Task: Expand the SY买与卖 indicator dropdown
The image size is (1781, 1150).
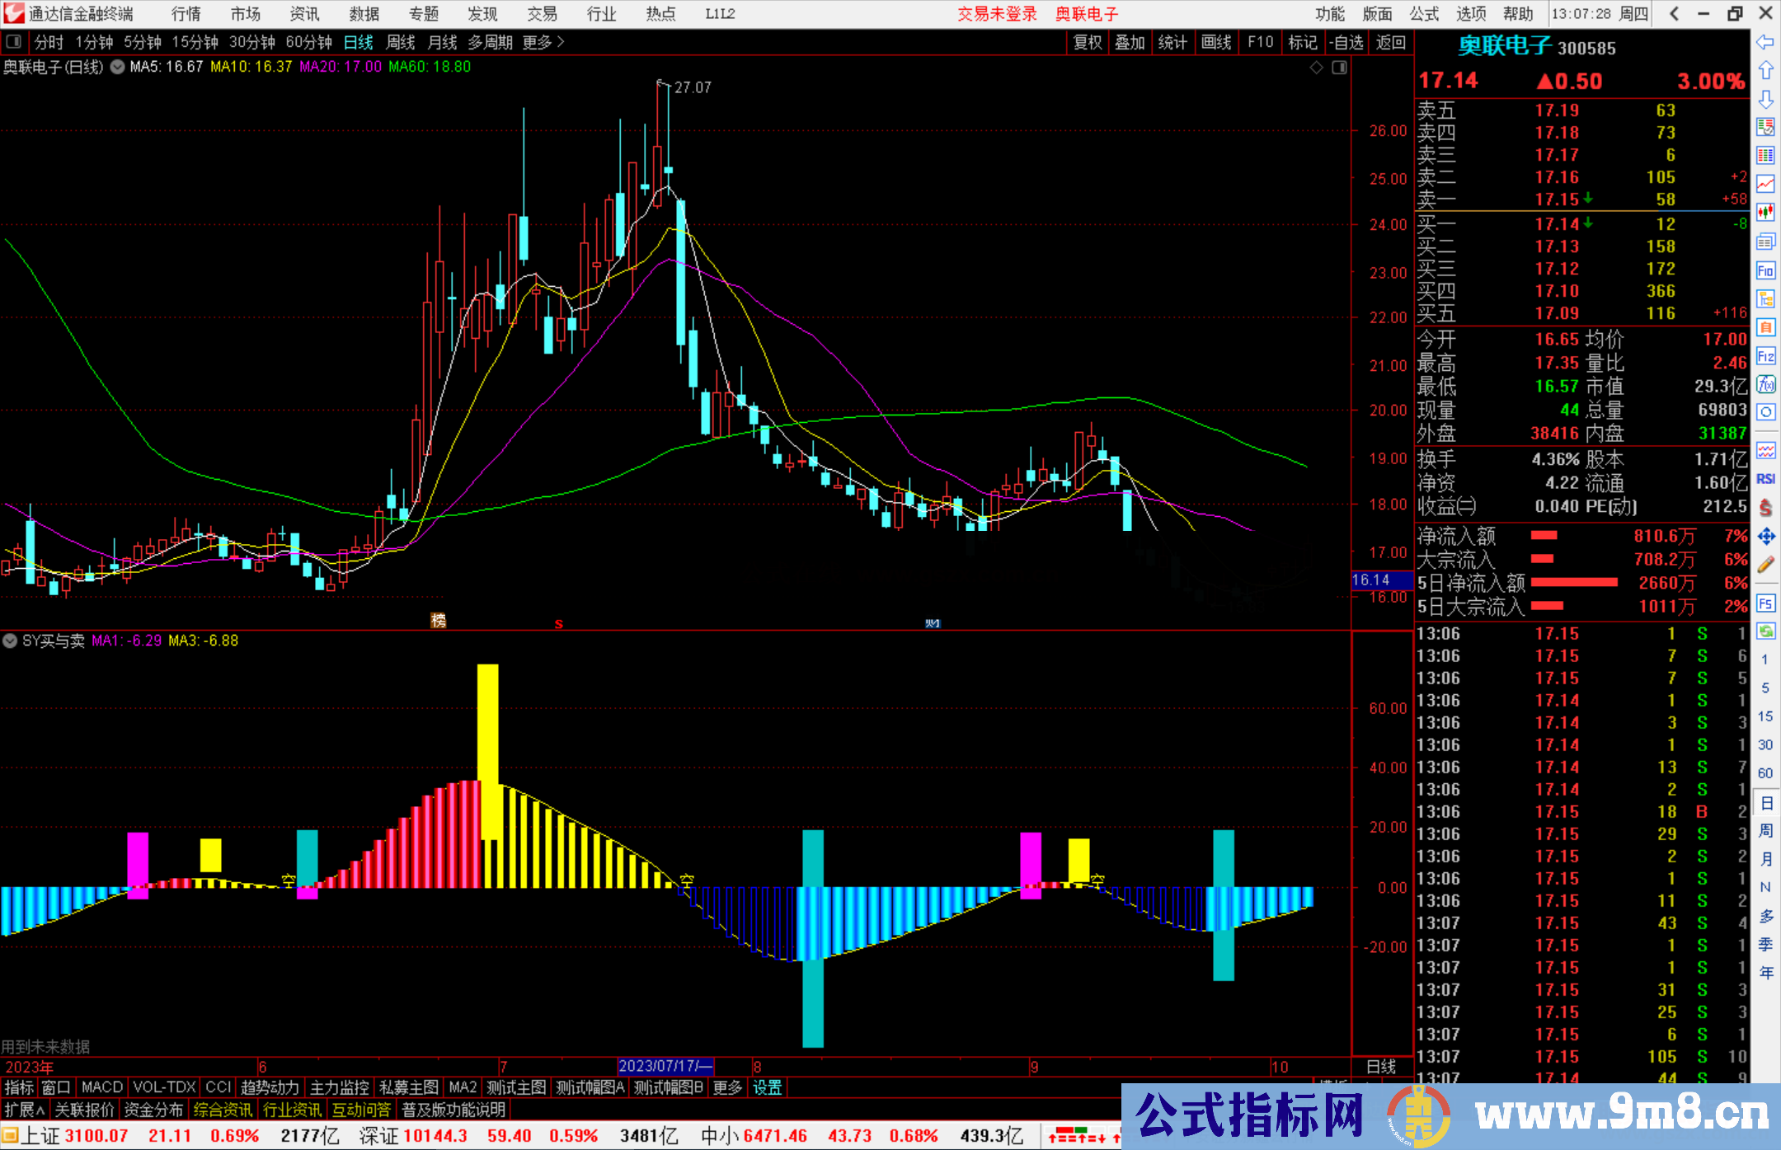Action: click(x=10, y=641)
